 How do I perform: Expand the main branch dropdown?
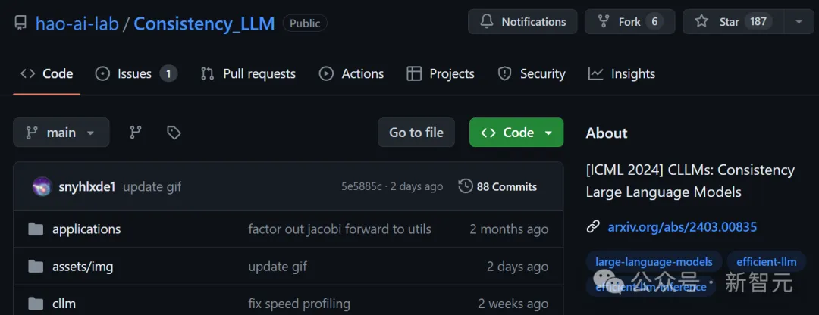pos(61,133)
